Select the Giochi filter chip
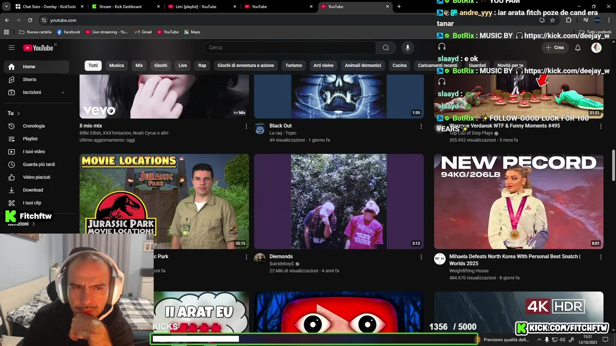Image resolution: width=616 pixels, height=346 pixels. [161, 65]
